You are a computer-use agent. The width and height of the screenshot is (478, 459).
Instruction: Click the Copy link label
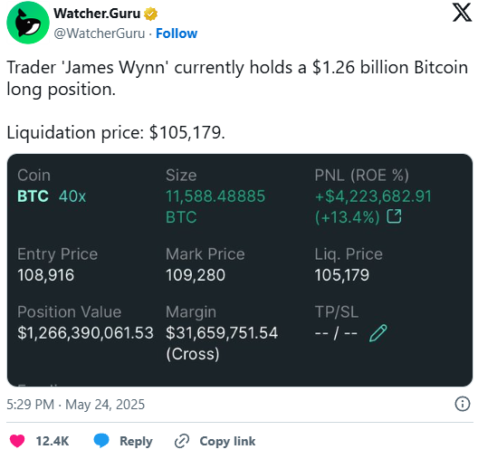227,441
